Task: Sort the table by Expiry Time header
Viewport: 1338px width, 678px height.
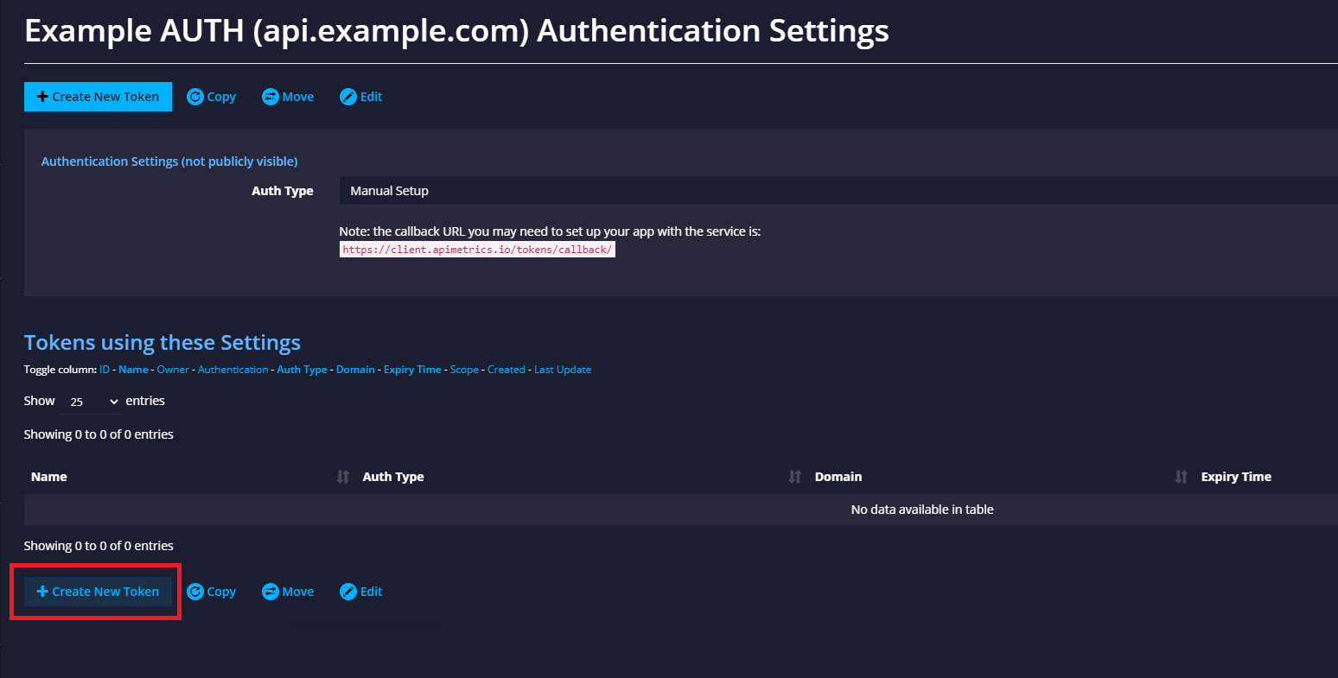Action: (x=1236, y=477)
